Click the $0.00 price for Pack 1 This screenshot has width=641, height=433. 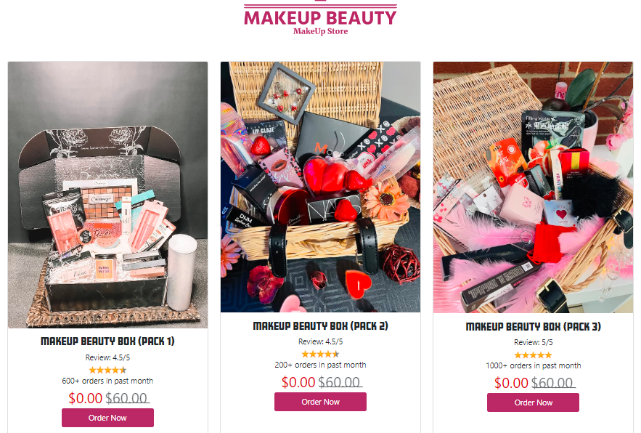tap(85, 398)
